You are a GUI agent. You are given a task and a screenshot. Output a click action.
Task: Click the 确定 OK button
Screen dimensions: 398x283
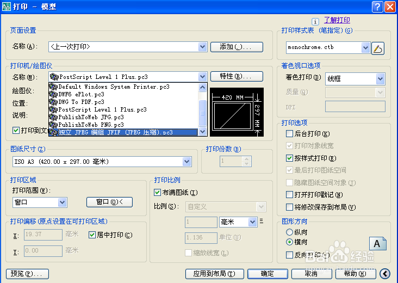click(268, 274)
